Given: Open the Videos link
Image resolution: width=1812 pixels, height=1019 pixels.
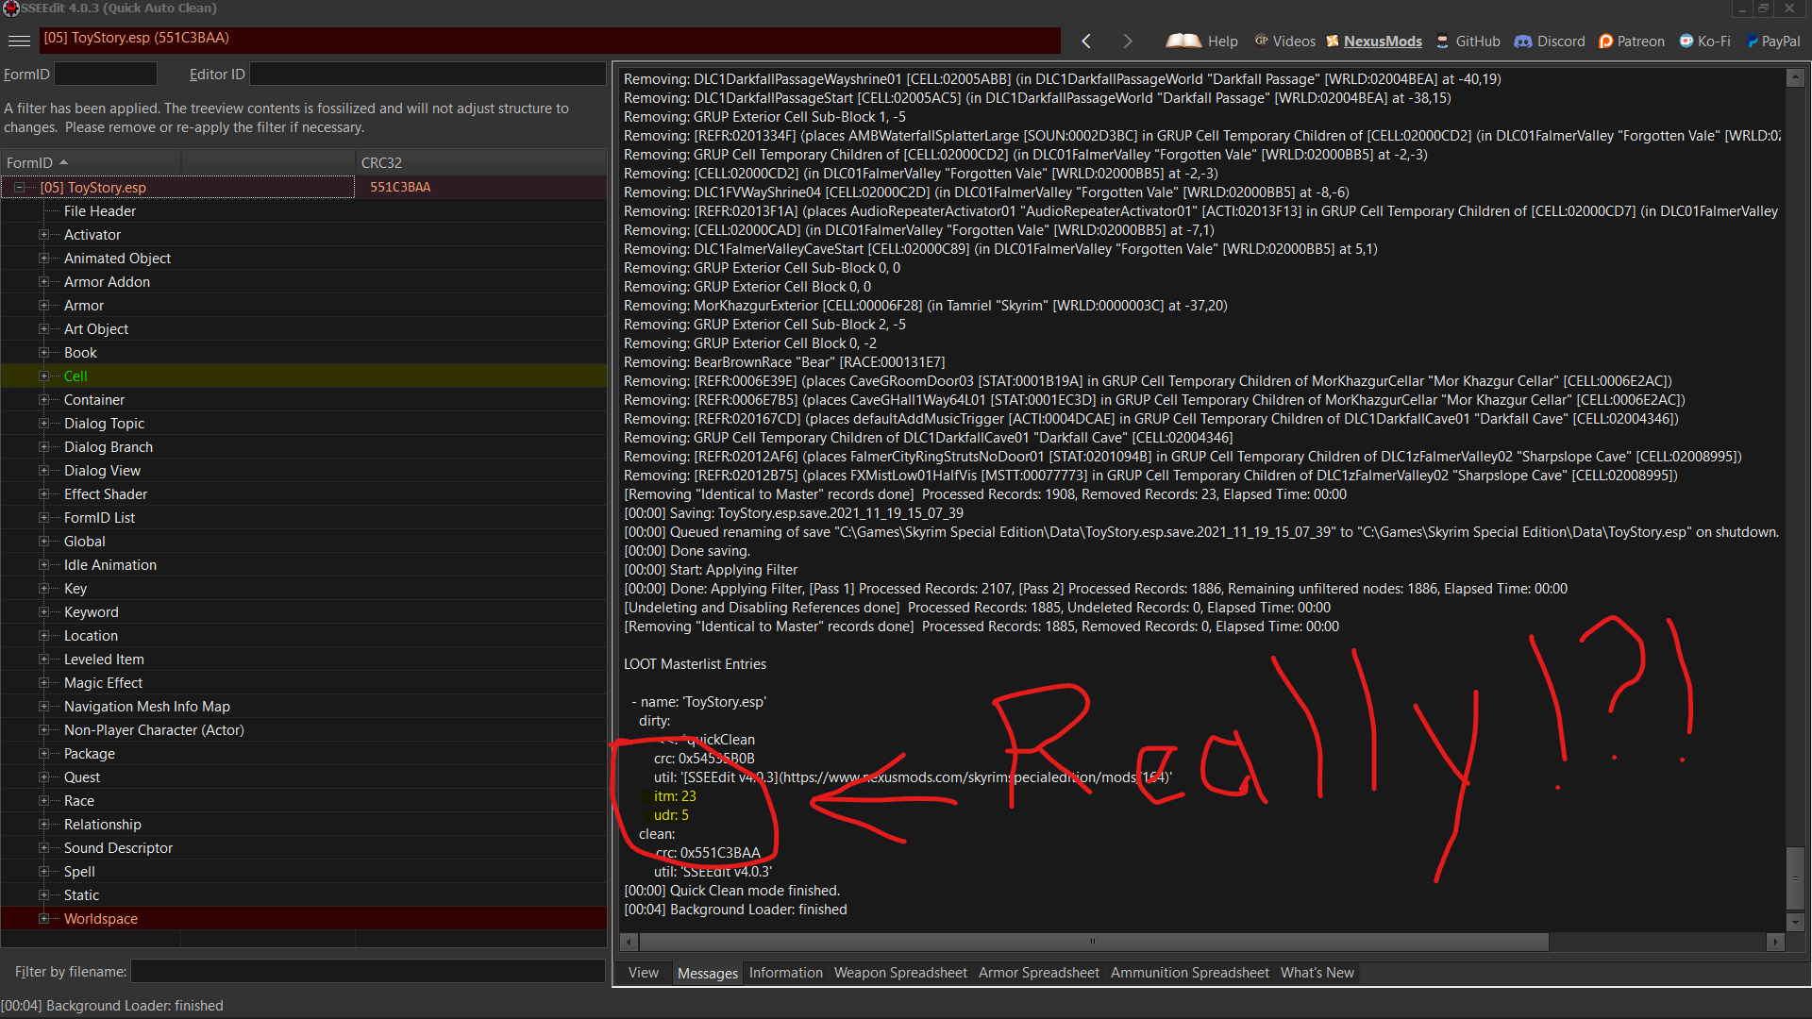Looking at the screenshot, I should tap(1284, 41).
